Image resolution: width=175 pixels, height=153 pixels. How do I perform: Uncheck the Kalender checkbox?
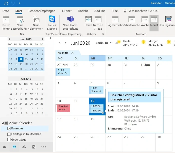tap(9, 129)
